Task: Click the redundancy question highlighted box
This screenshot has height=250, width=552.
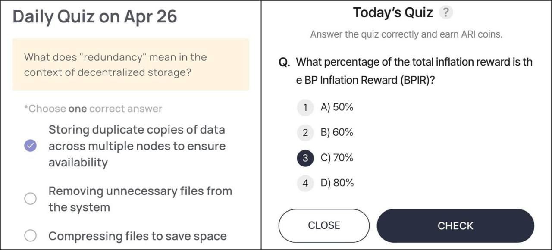Action: pyautogui.click(x=131, y=64)
